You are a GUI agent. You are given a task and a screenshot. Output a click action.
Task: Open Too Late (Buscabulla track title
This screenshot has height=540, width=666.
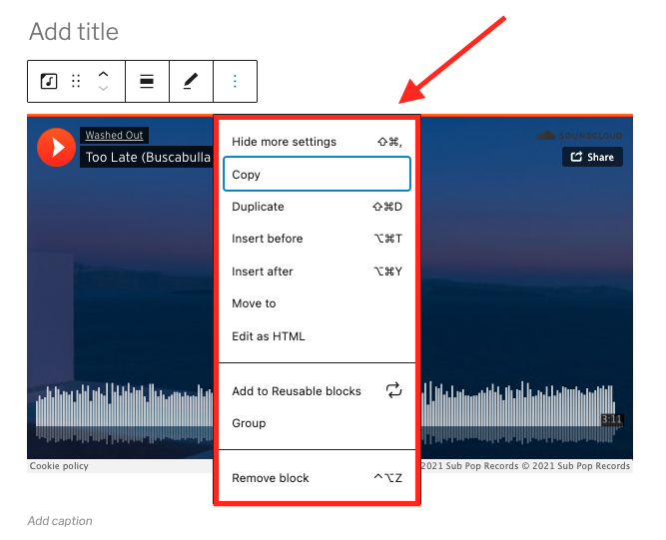pos(148,157)
